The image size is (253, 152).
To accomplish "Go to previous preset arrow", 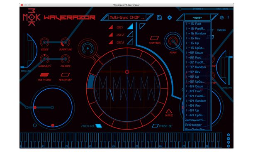I will point(105,17).
